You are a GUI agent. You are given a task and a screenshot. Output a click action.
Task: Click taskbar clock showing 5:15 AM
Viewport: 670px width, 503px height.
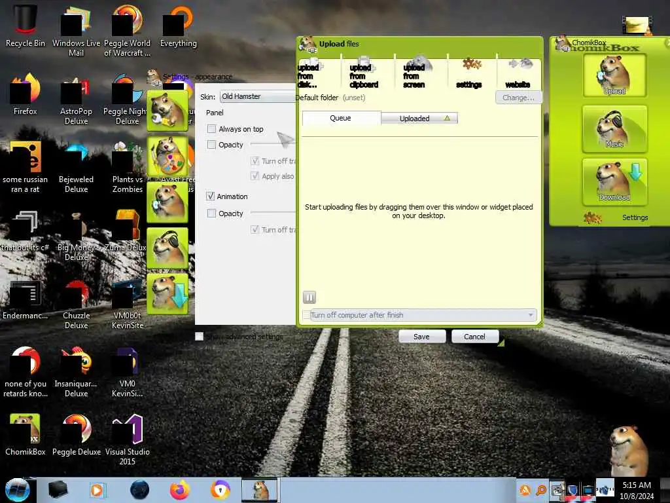(x=637, y=491)
